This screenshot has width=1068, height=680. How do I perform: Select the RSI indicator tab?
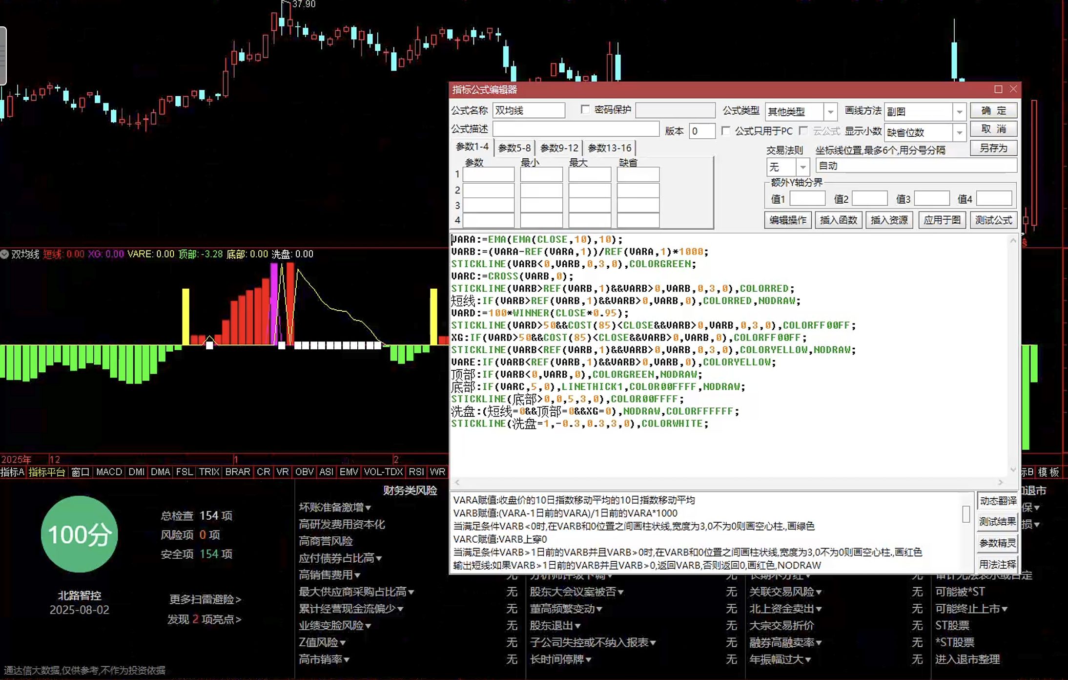(416, 472)
